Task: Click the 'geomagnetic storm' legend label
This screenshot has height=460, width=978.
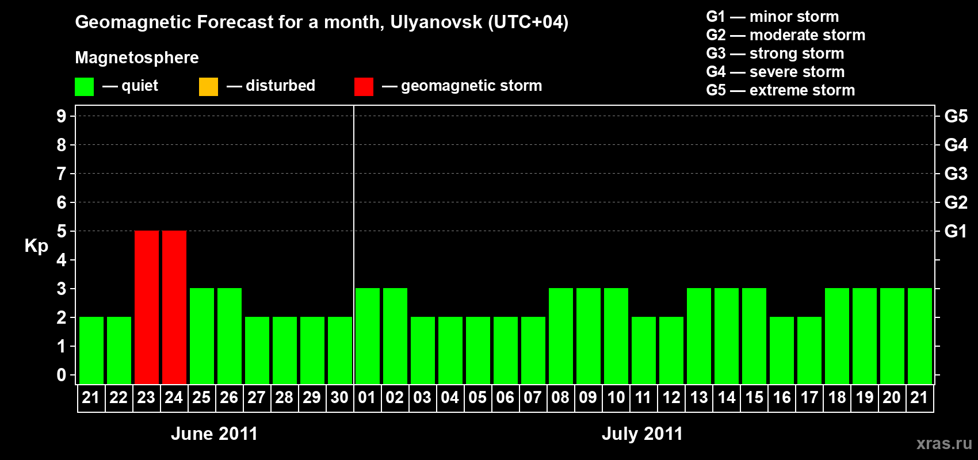Action: (x=472, y=86)
